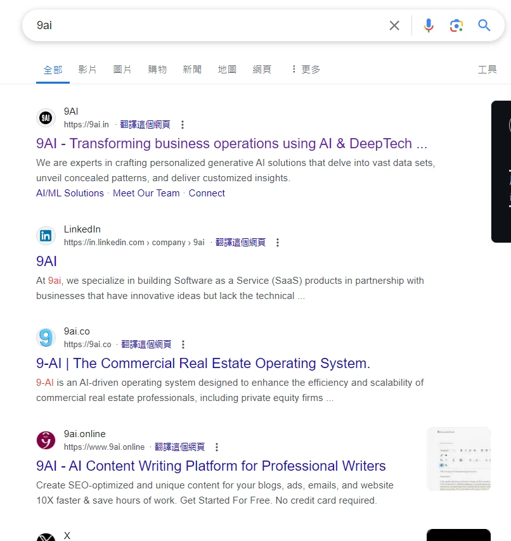Clear the search box with the X icon
The image size is (511, 541).
pyautogui.click(x=394, y=25)
